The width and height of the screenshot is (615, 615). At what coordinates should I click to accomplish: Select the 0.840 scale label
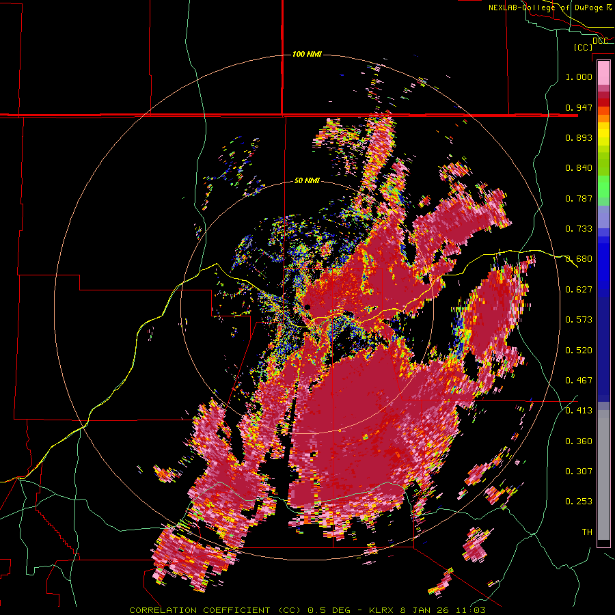(579, 168)
